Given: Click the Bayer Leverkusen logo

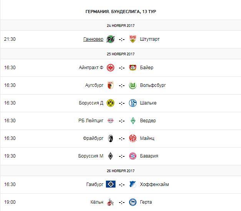Looking at the screenshot, I should pyautogui.click(x=133, y=68).
